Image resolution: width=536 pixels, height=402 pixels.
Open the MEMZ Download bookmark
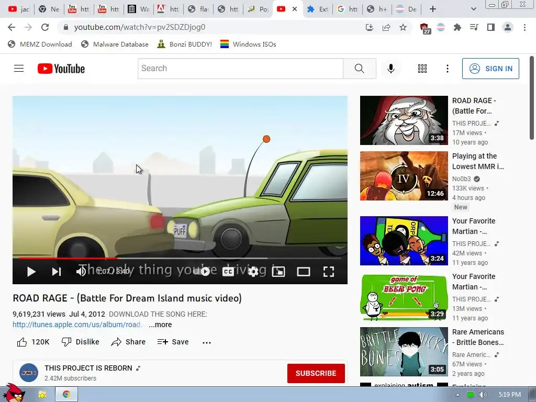(40, 44)
